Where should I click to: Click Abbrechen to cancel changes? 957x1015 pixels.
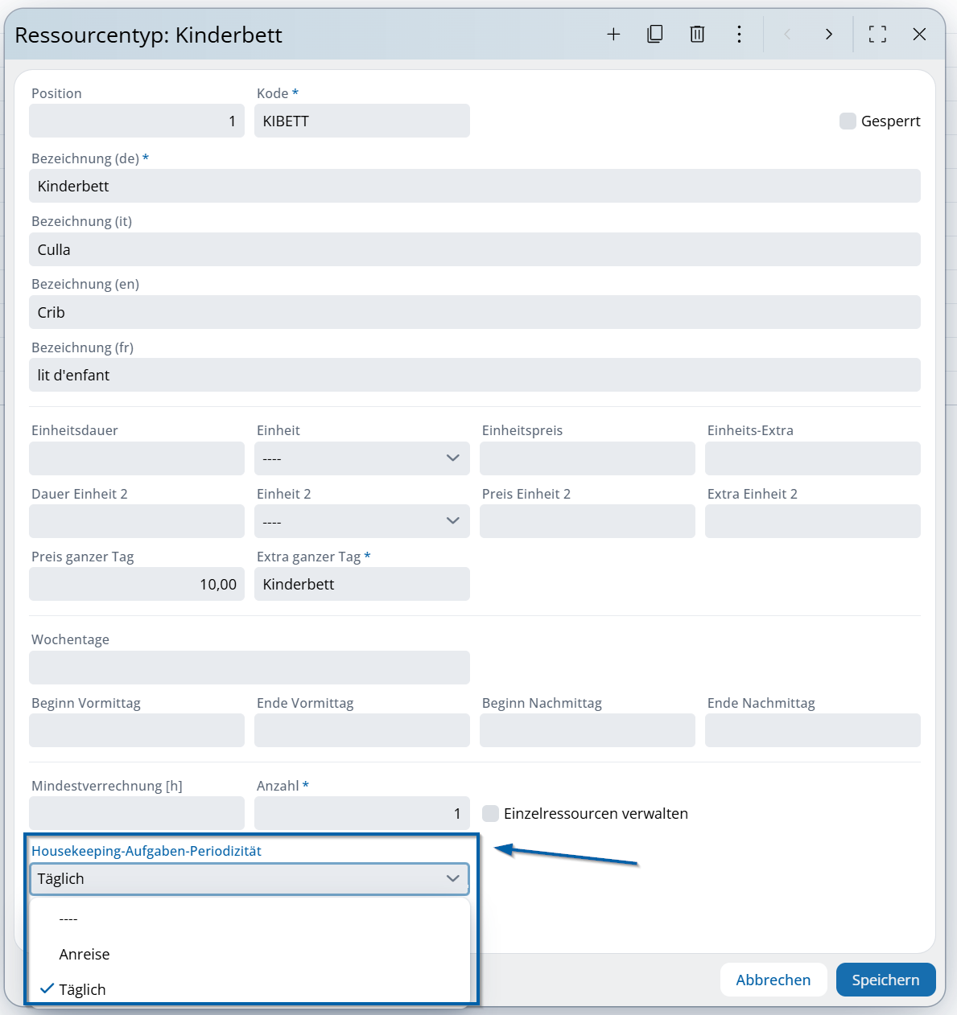click(773, 980)
